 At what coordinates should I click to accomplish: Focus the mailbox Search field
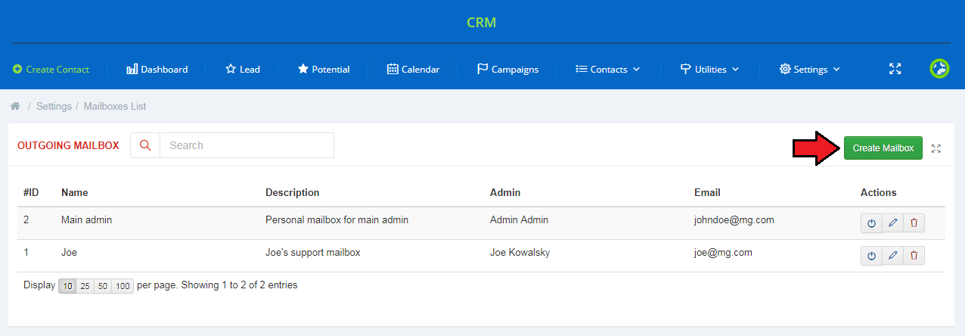point(247,145)
